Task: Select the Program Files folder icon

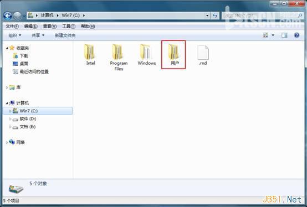Action: [x=117, y=52]
